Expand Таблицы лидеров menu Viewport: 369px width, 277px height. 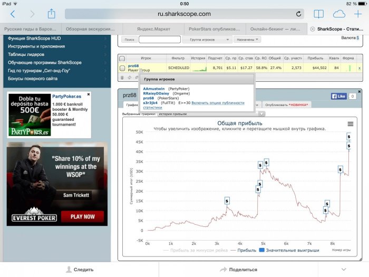click(x=57, y=54)
